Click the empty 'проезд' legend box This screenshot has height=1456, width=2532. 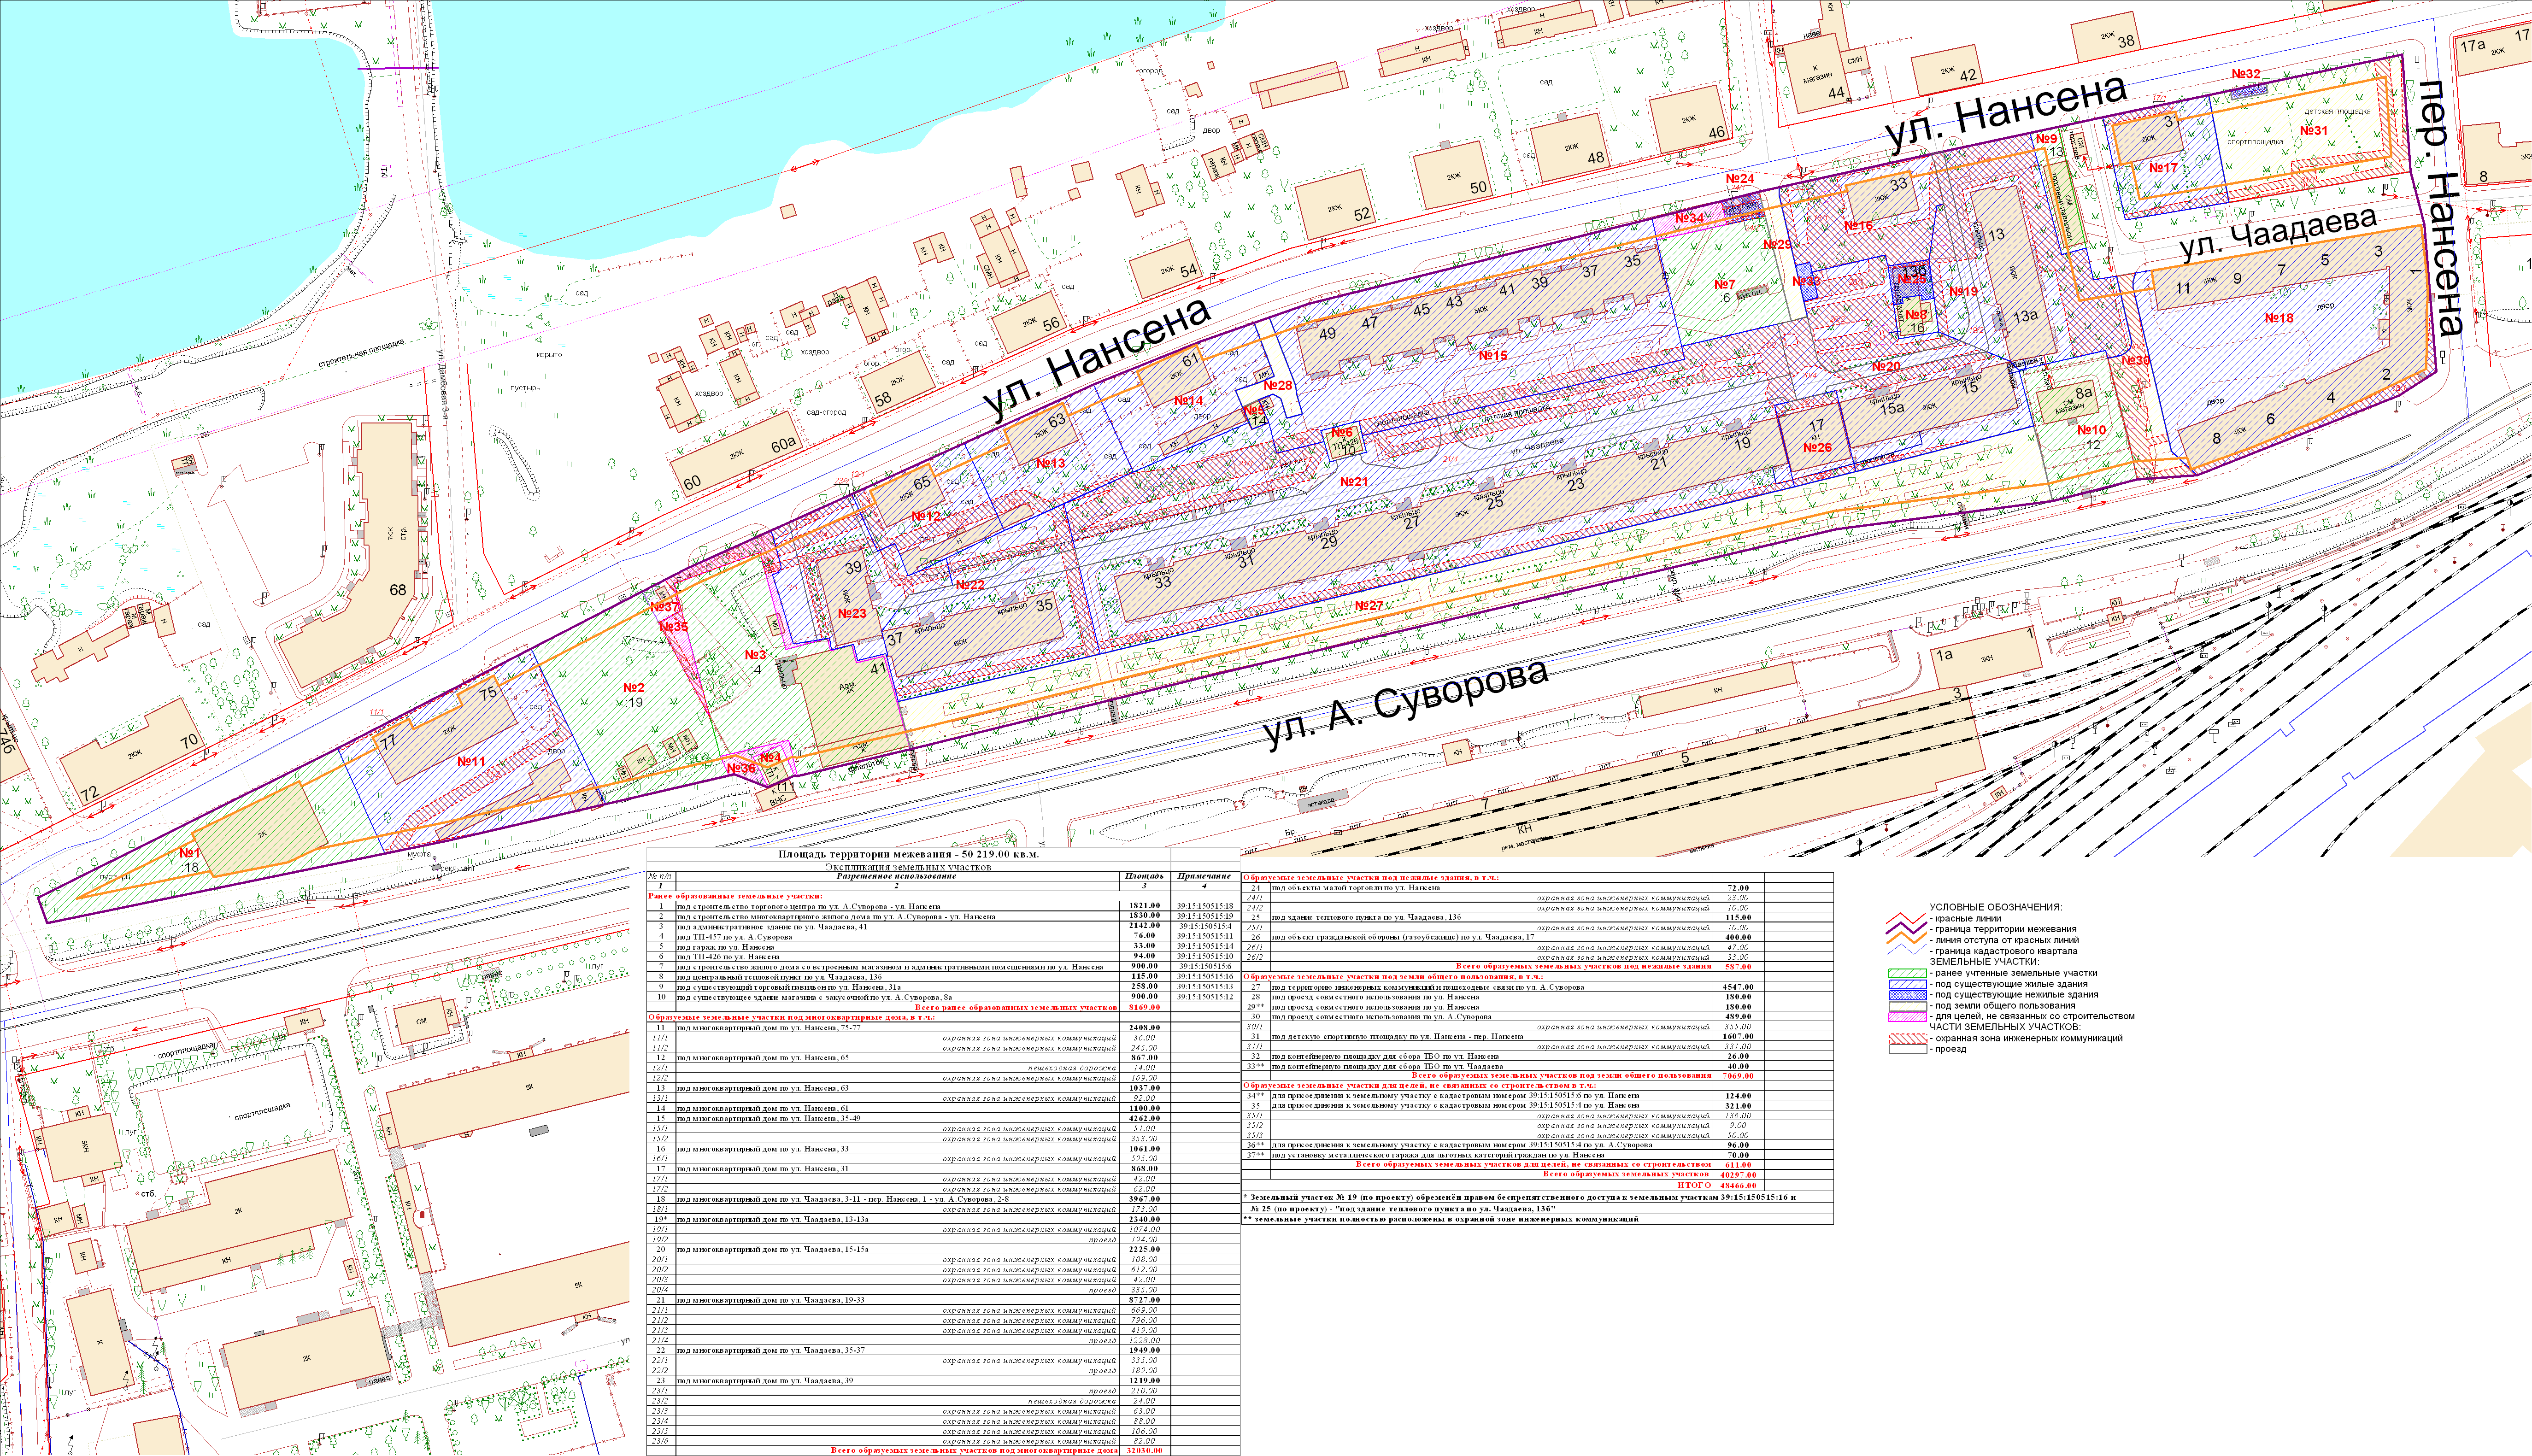(x=1907, y=1049)
